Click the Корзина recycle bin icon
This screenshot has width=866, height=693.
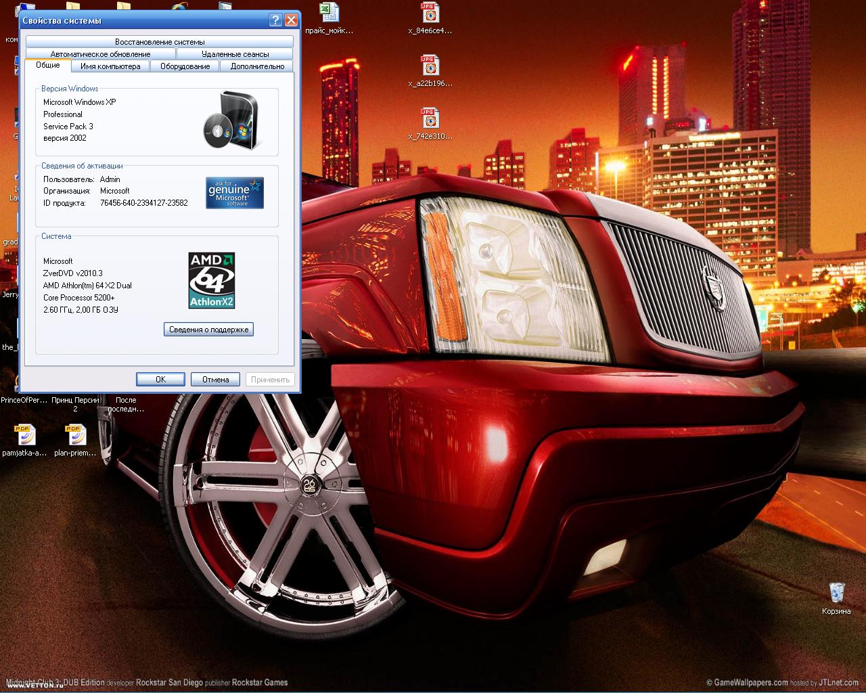(x=836, y=592)
